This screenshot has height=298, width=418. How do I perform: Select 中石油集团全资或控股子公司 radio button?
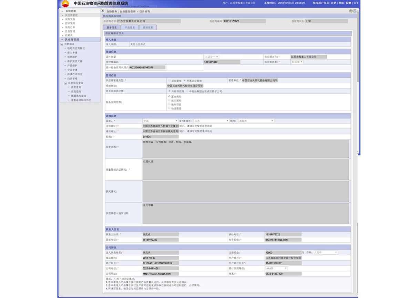point(187,92)
